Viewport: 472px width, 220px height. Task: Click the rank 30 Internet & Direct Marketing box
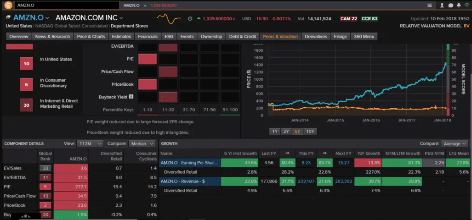26,105
